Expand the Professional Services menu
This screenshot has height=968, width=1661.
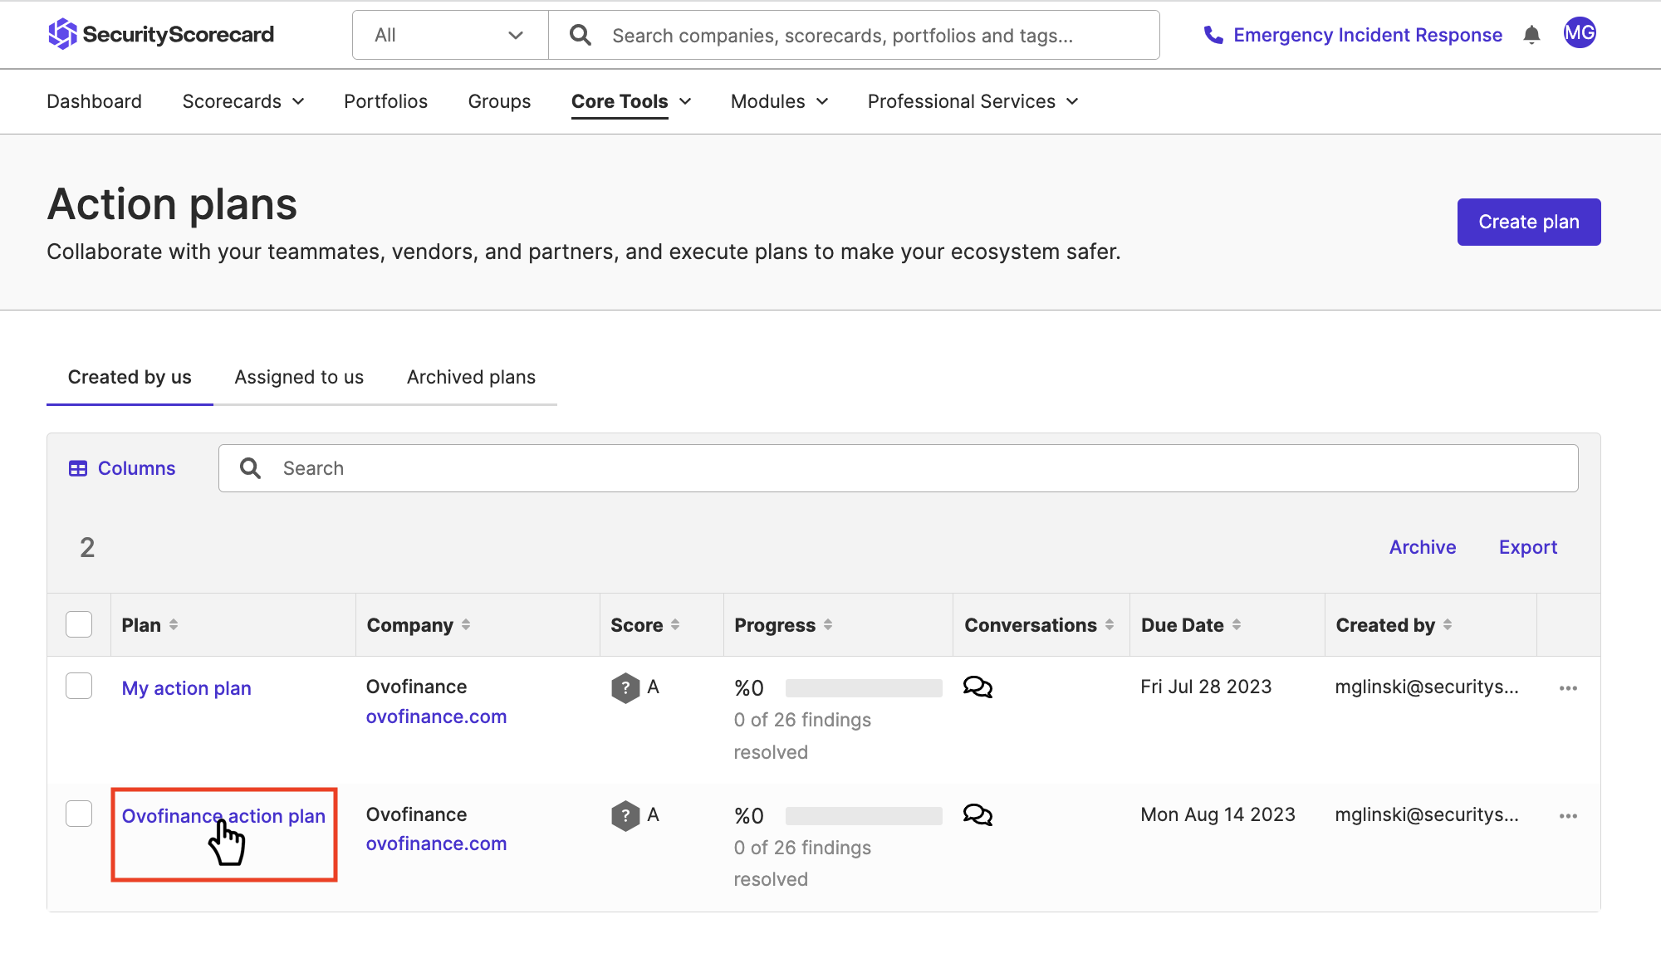pyautogui.click(x=973, y=101)
